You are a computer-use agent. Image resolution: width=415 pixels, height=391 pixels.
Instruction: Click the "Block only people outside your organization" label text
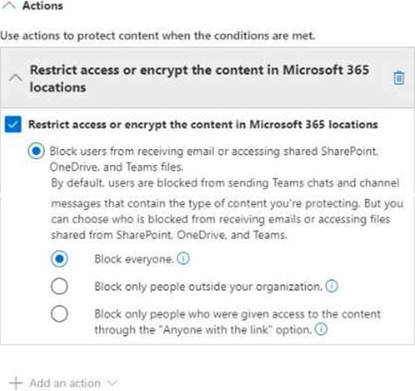click(x=208, y=287)
